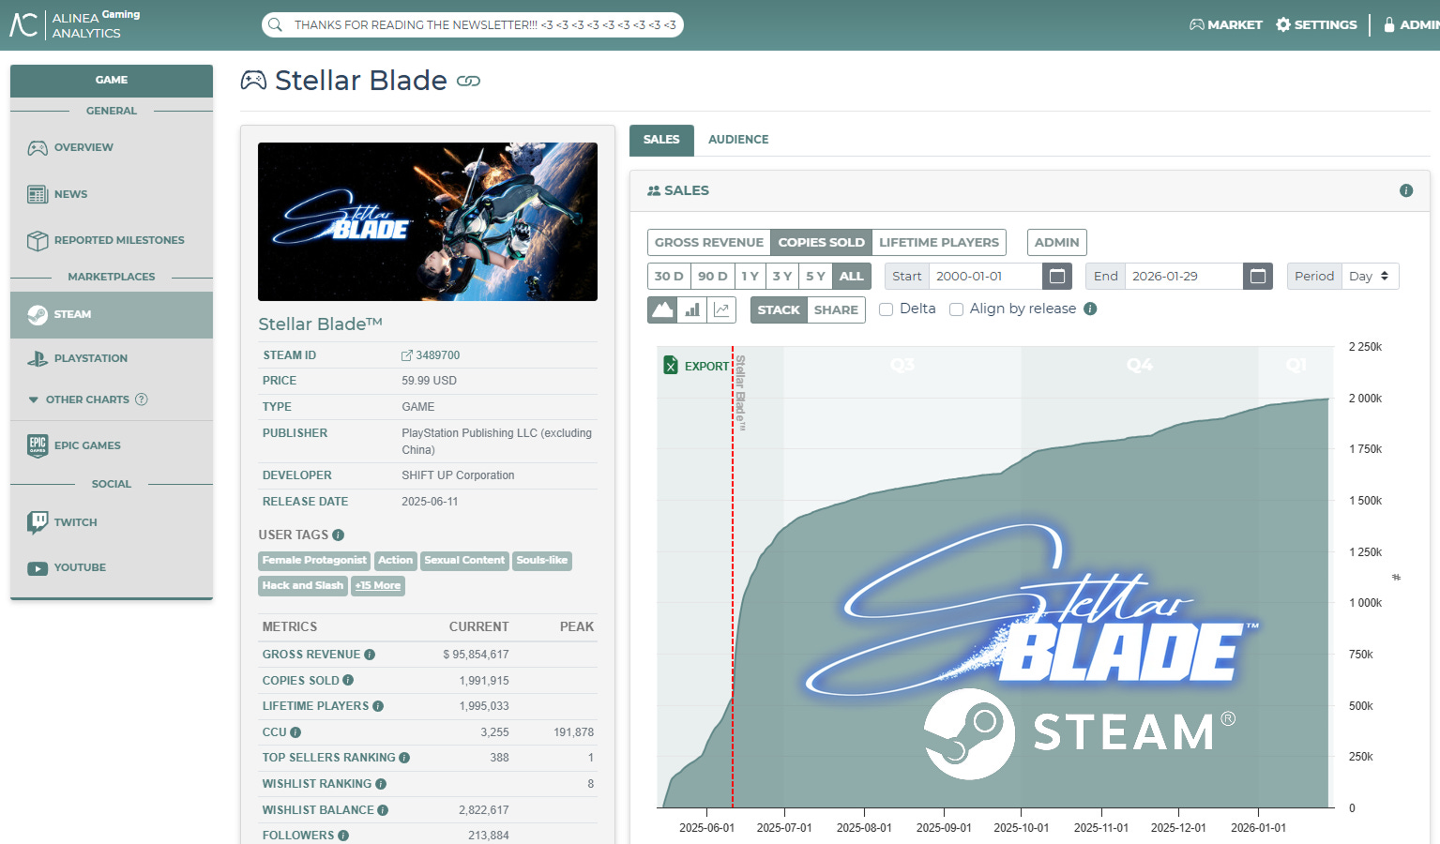Screen dimensions: 1440x844
Task: Click the Stellar Blade cover thumbnail
Action: [x=428, y=221]
